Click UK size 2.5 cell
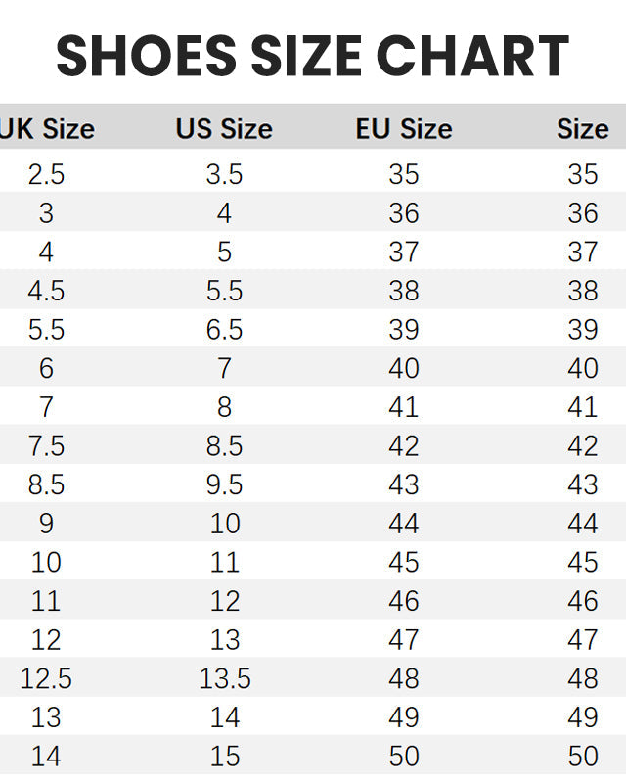 tap(46, 174)
